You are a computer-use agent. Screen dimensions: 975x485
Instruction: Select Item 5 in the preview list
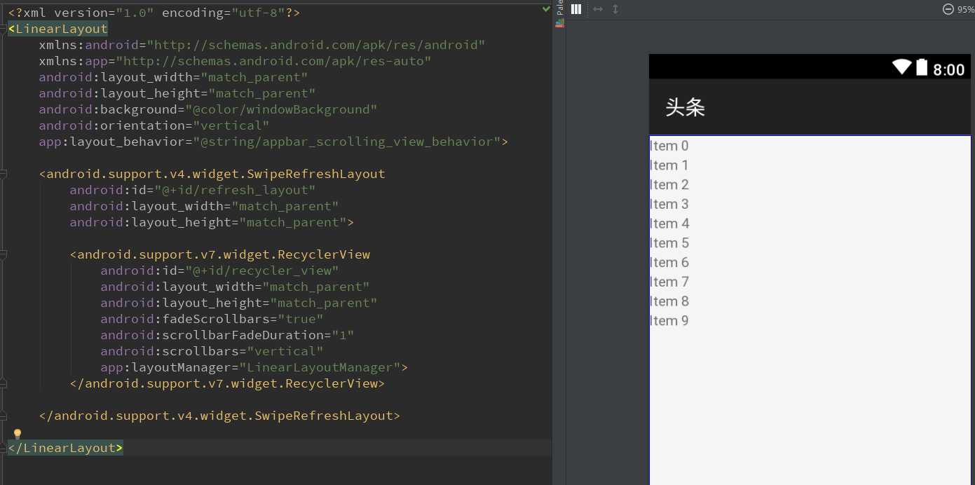point(669,242)
